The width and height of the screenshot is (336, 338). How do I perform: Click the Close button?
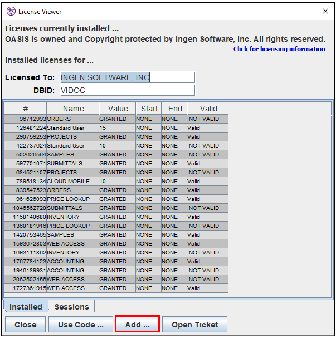click(26, 325)
